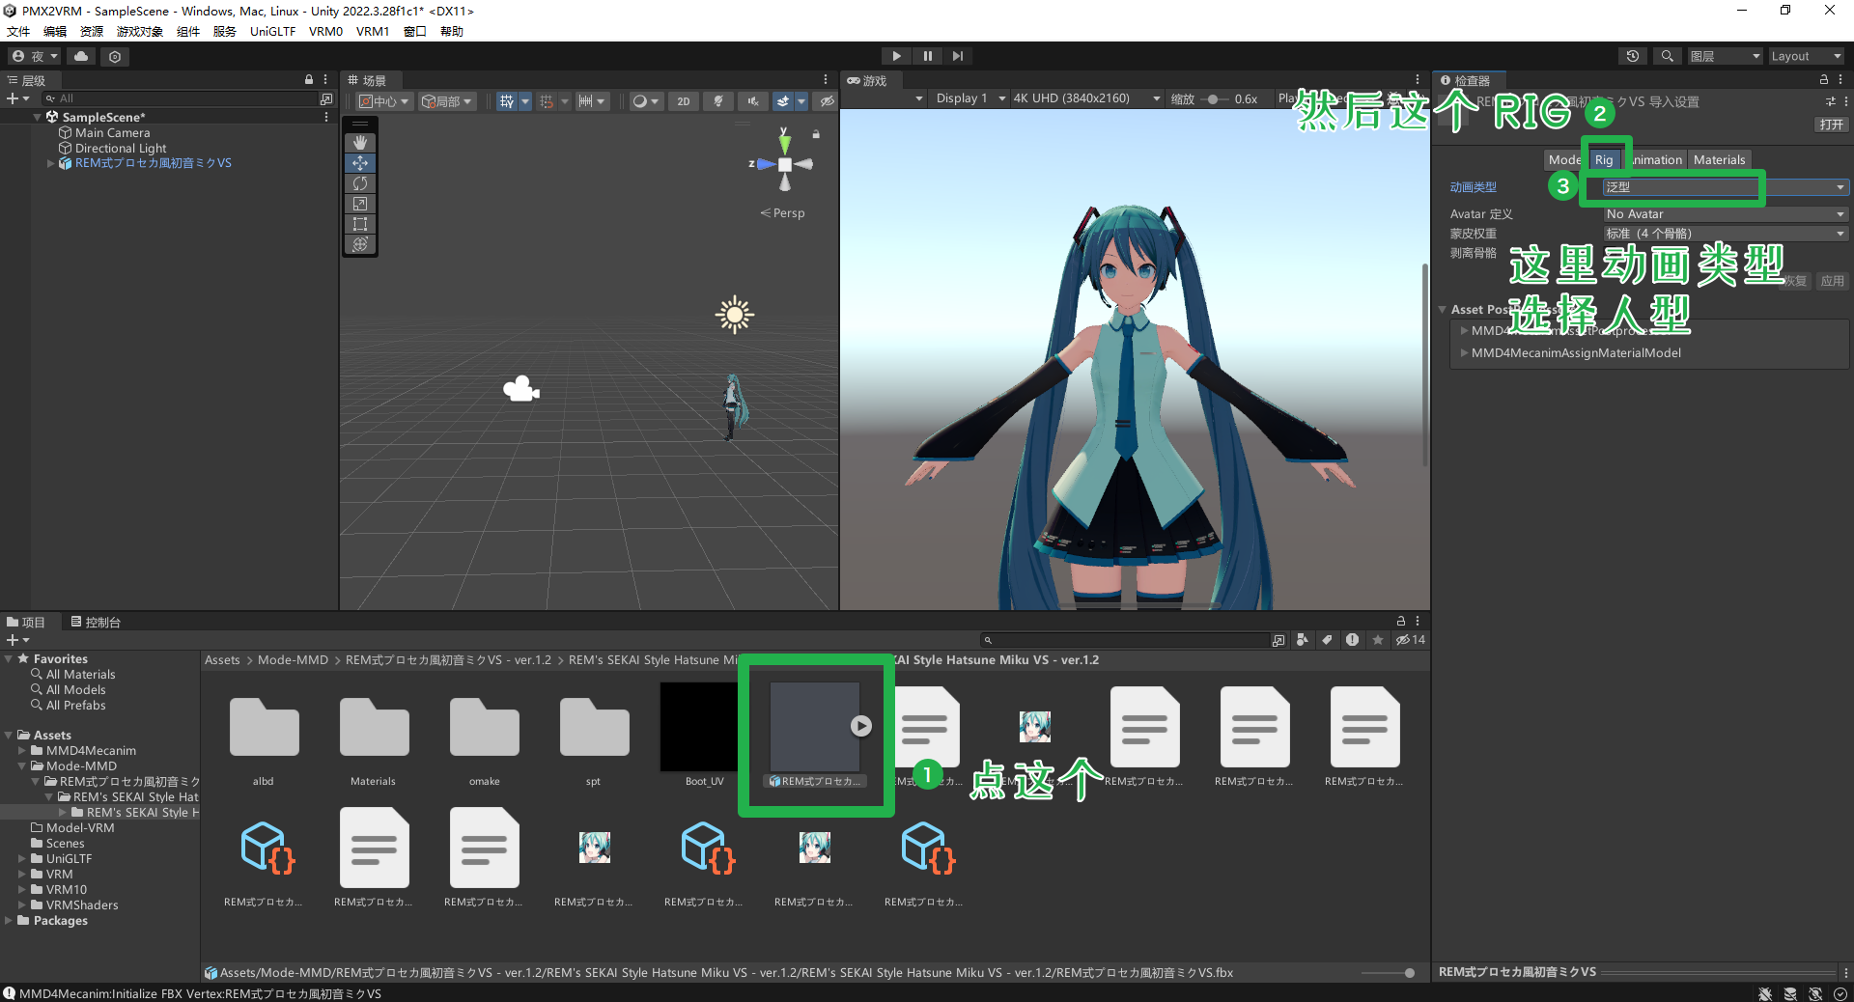Select the Scale tool
1854x1002 pixels.
click(360, 204)
